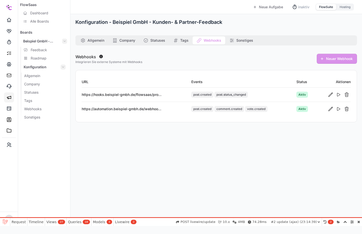362x234 pixels.
Task: Open the Statuses tab
Action: (154, 40)
